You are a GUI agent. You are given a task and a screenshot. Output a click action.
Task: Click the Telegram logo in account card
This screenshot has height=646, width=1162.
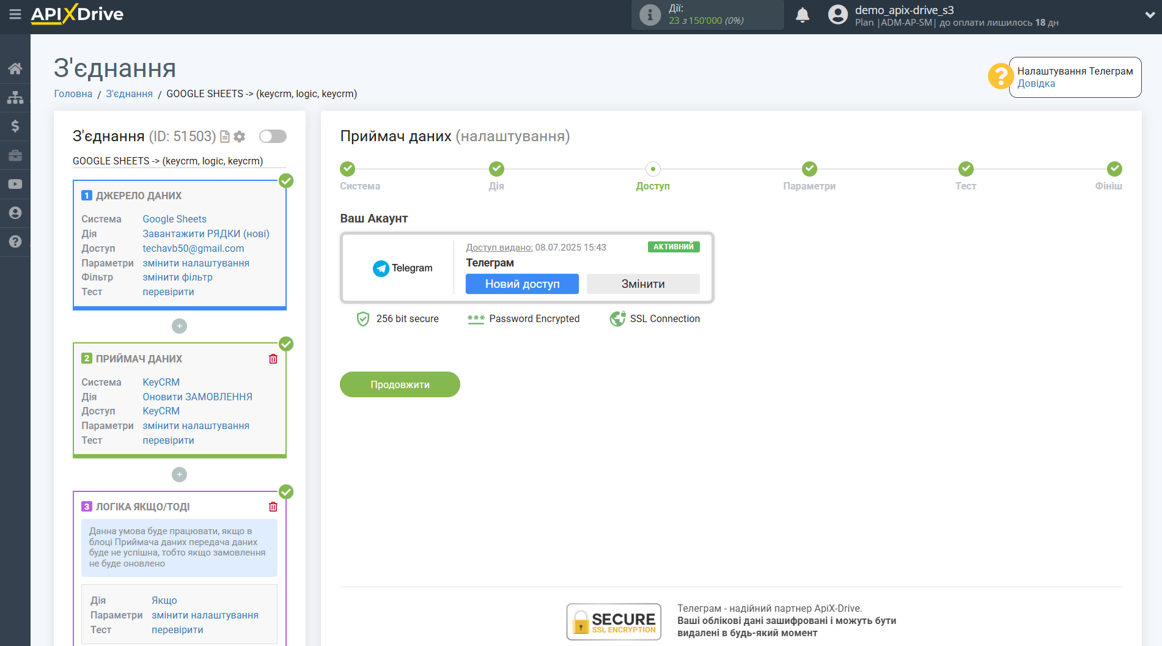pos(402,268)
